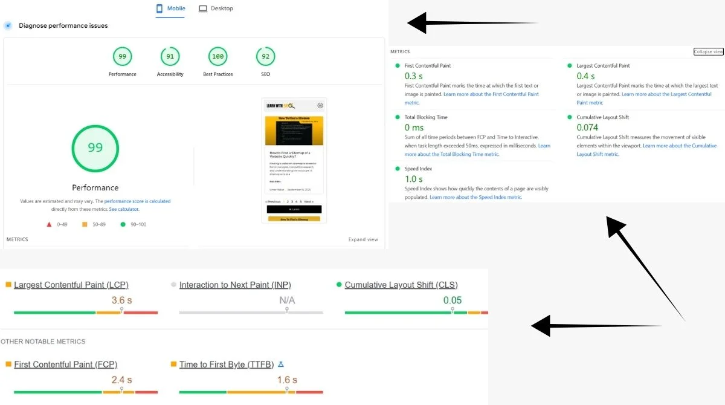Image resolution: width=725 pixels, height=405 pixels.
Task: Click the red triangle 0-49 legend icon
Action: [49, 224]
